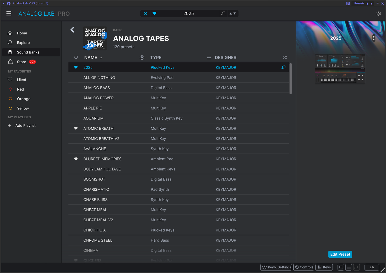386x273 pixels.
Task: Open the TYPE column options icon
Action: click(209, 58)
